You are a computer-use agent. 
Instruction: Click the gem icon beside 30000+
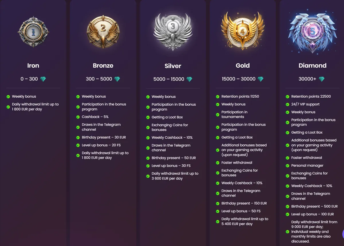tap(322, 79)
